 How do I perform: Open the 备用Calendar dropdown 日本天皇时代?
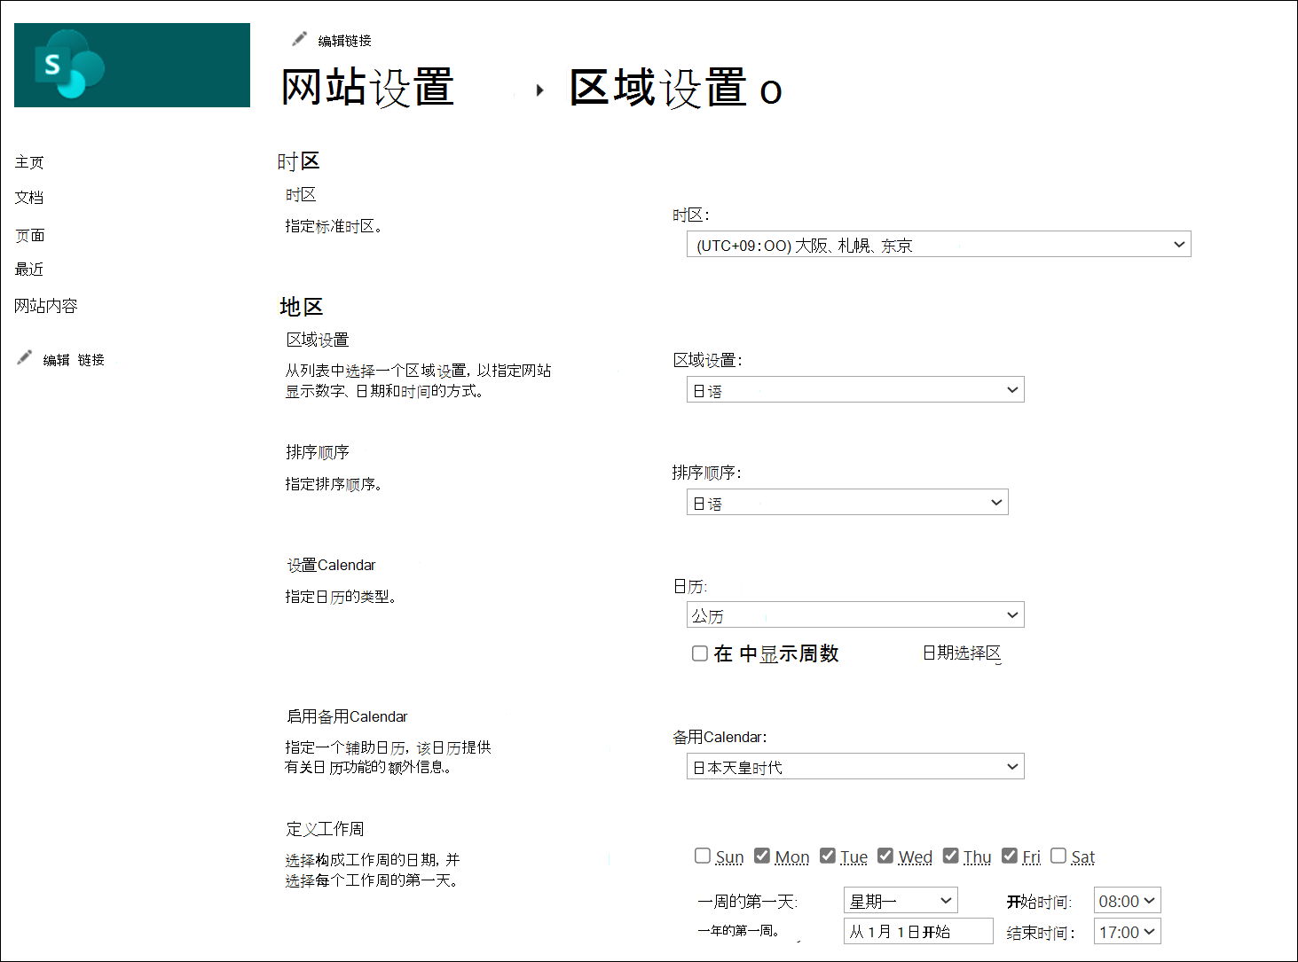coord(855,767)
